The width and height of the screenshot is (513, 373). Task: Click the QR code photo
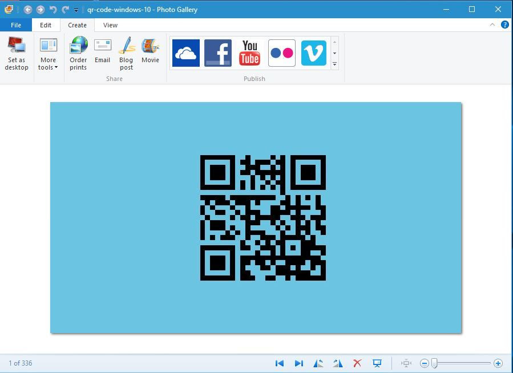pos(256,218)
